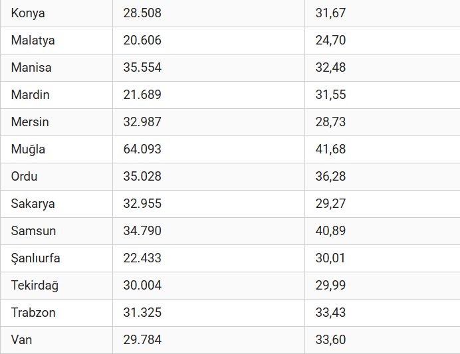Click the Manisa city cell
This screenshot has width=460, height=354.
point(31,68)
